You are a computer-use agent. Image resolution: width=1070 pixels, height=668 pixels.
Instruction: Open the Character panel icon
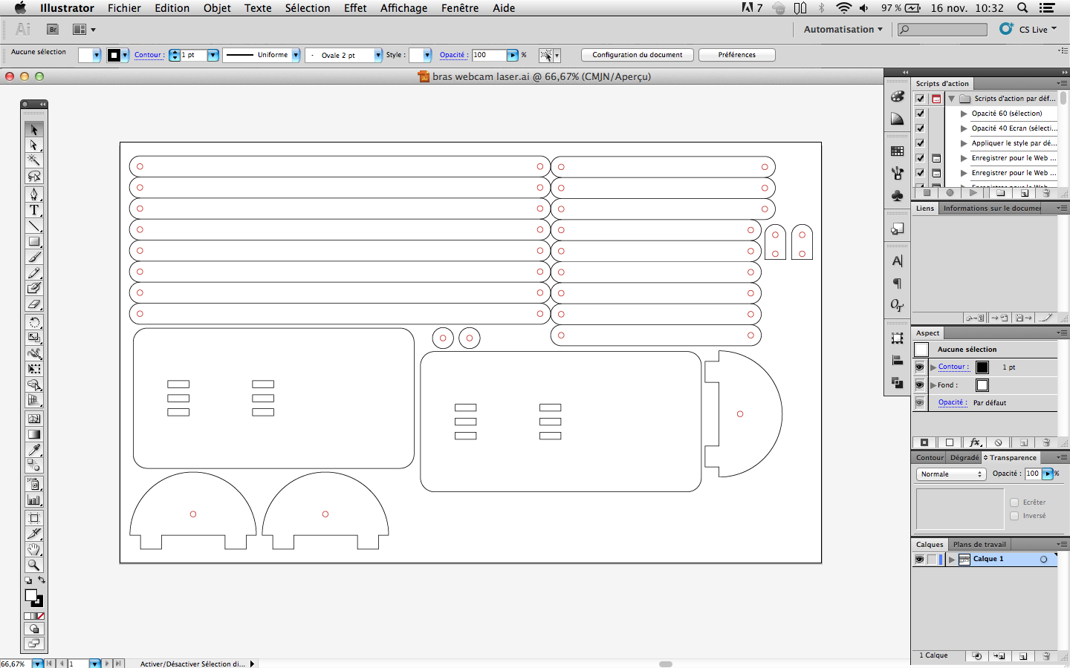(898, 261)
